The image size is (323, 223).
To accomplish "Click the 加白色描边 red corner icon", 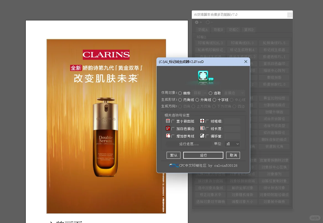I will click(168, 128).
